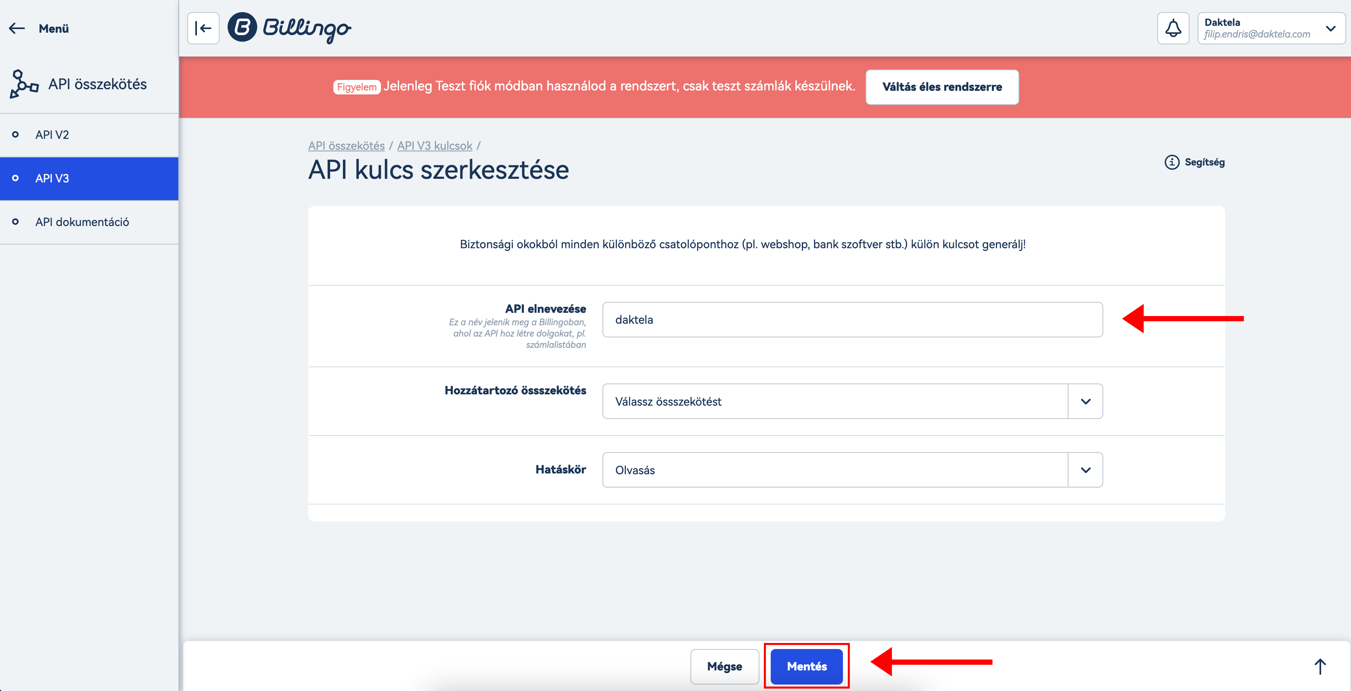Image resolution: width=1351 pixels, height=691 pixels.
Task: Follow the API összekötés breadcrumb link
Action: click(x=346, y=146)
